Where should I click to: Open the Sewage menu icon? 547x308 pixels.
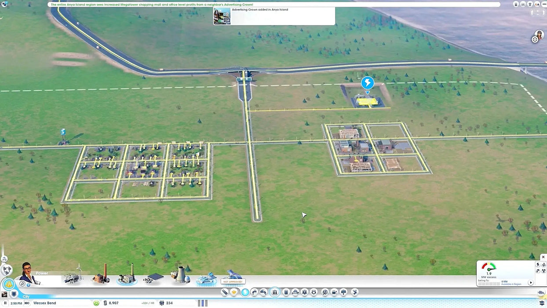pos(264,292)
